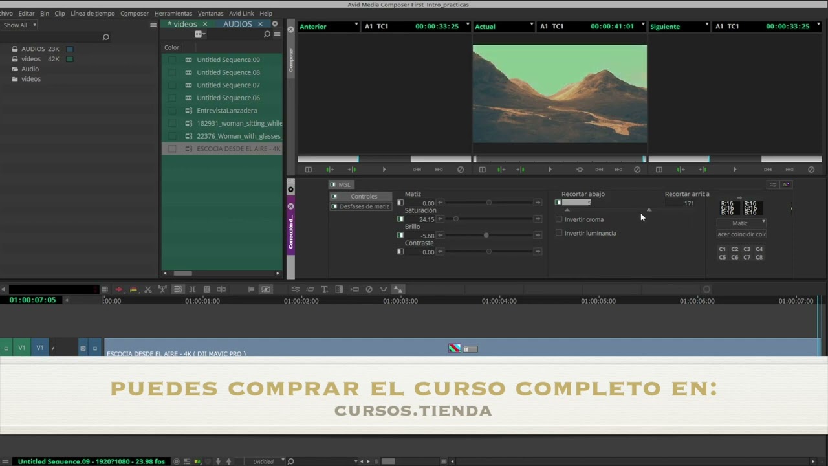Click the scissors Extract tool in the timeline toolbar
The height and width of the screenshot is (466, 828).
tap(147, 289)
